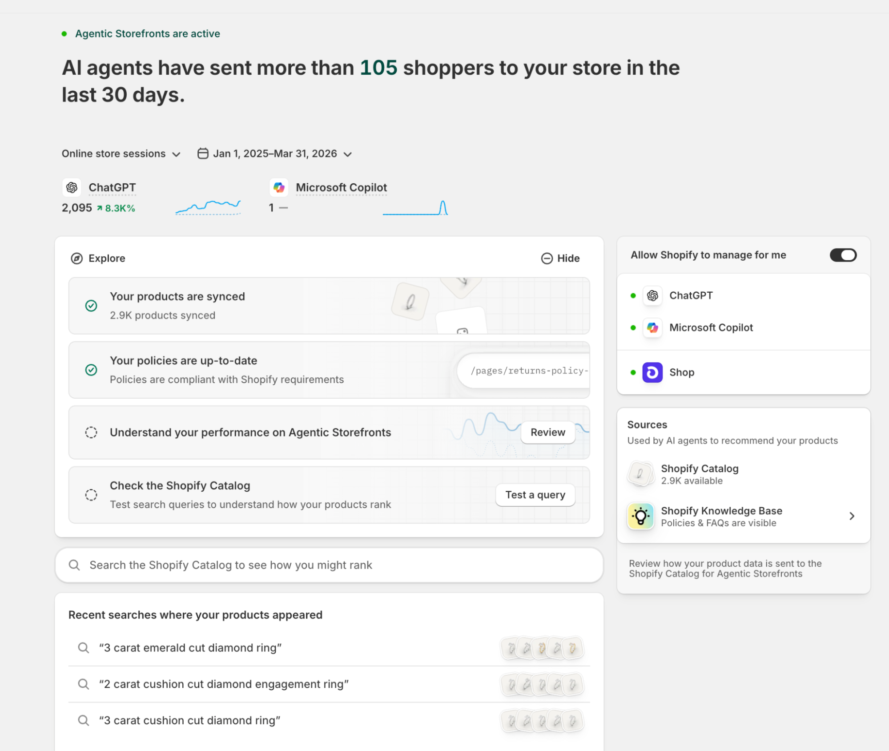Screen dimensions: 889x751
Task: Click the green check icon for policies up-to-date
Action: coord(91,370)
